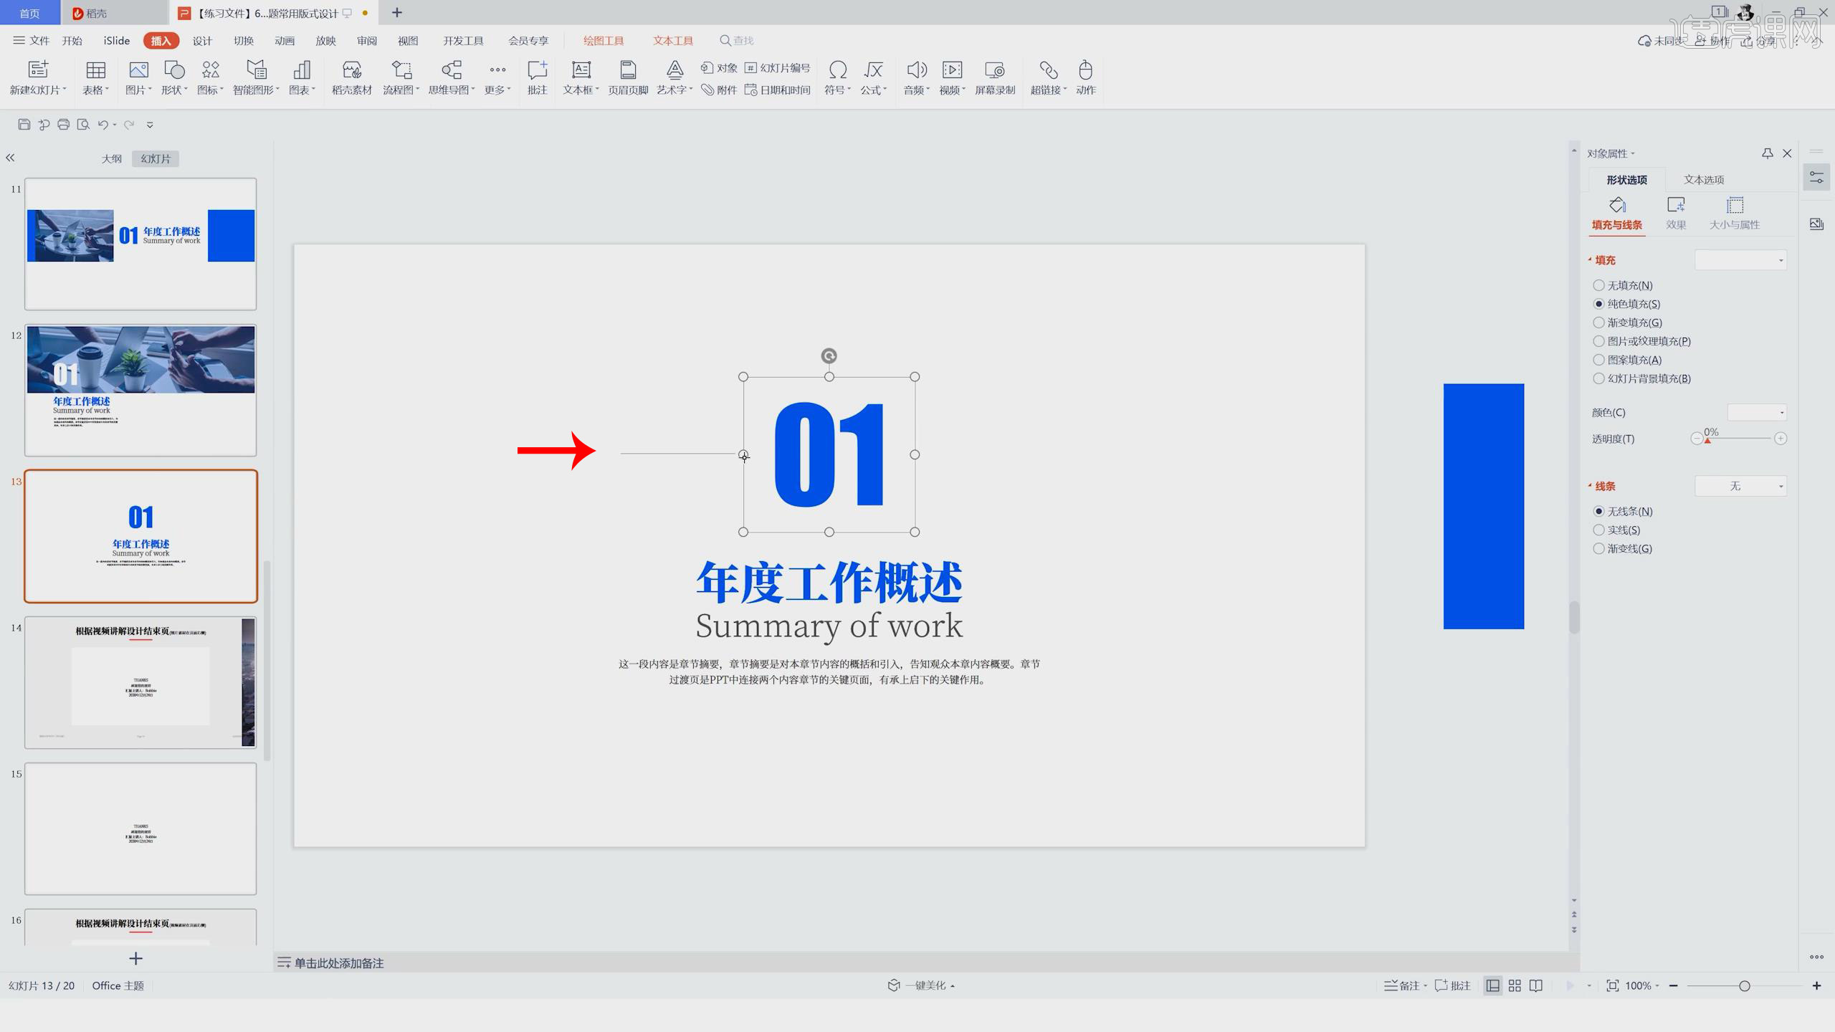Open the 文本选项 text options tab
This screenshot has height=1032, width=1835.
coord(1703,180)
